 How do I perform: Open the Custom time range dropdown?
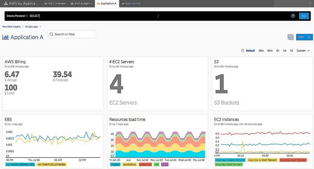pos(303,51)
